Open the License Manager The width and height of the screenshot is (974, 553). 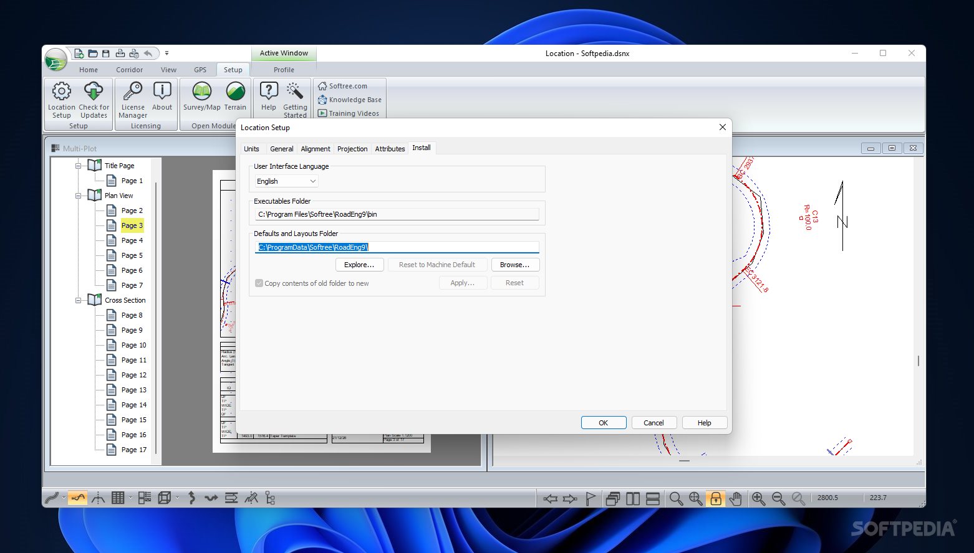[133, 100]
